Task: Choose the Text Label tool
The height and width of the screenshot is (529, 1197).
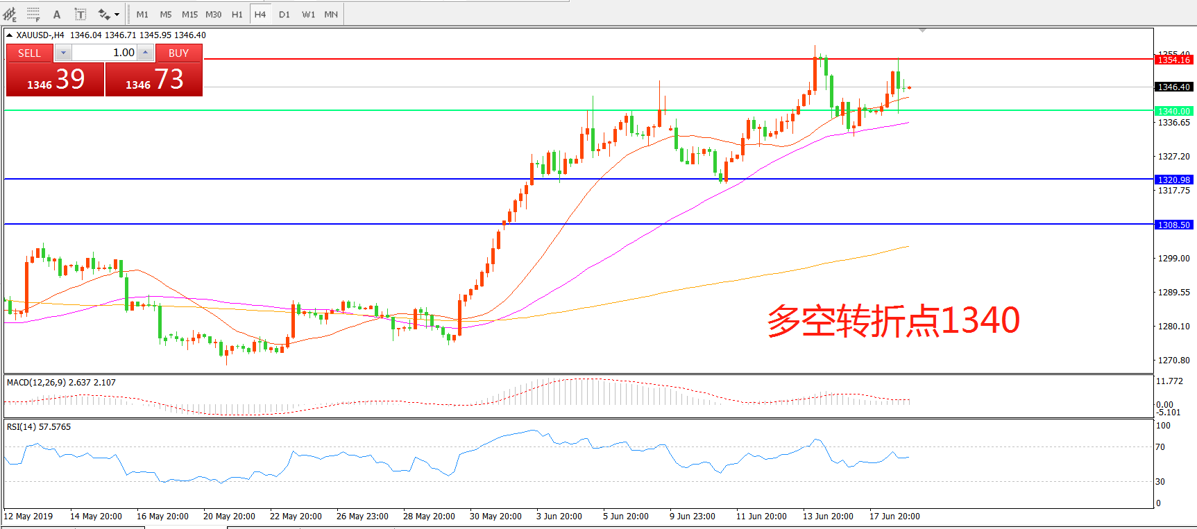Action: (80, 14)
